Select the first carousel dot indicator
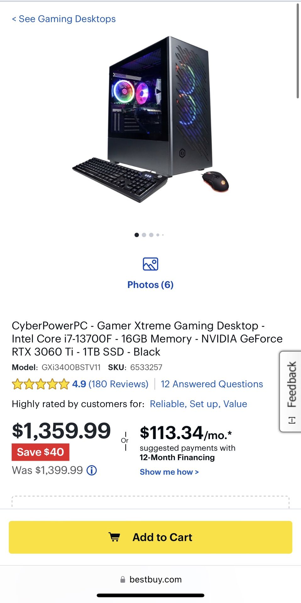Screen dimensions: 301x603 (137, 235)
